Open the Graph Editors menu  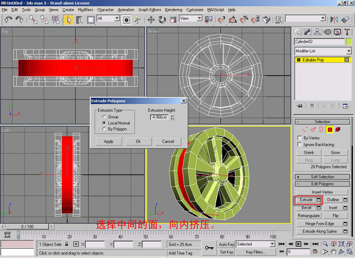(150, 10)
